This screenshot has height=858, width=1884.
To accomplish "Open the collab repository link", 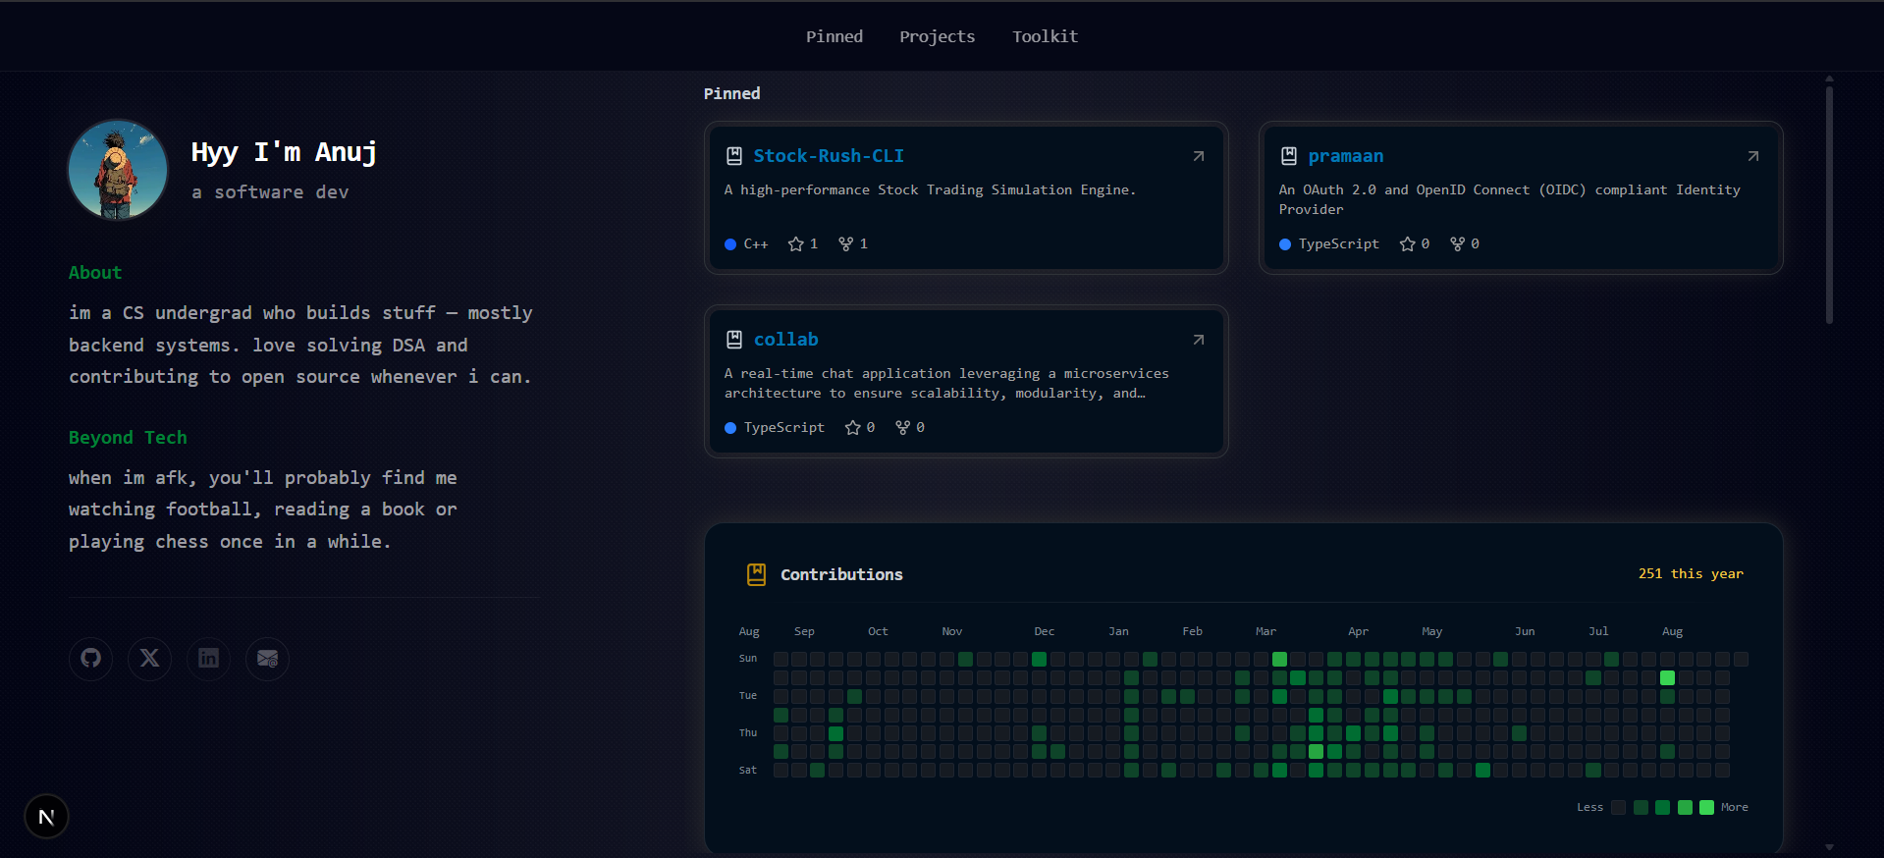I will click(x=786, y=340).
